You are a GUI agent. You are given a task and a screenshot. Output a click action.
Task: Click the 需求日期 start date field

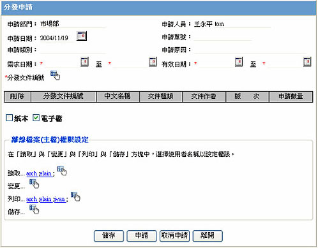click(62, 64)
